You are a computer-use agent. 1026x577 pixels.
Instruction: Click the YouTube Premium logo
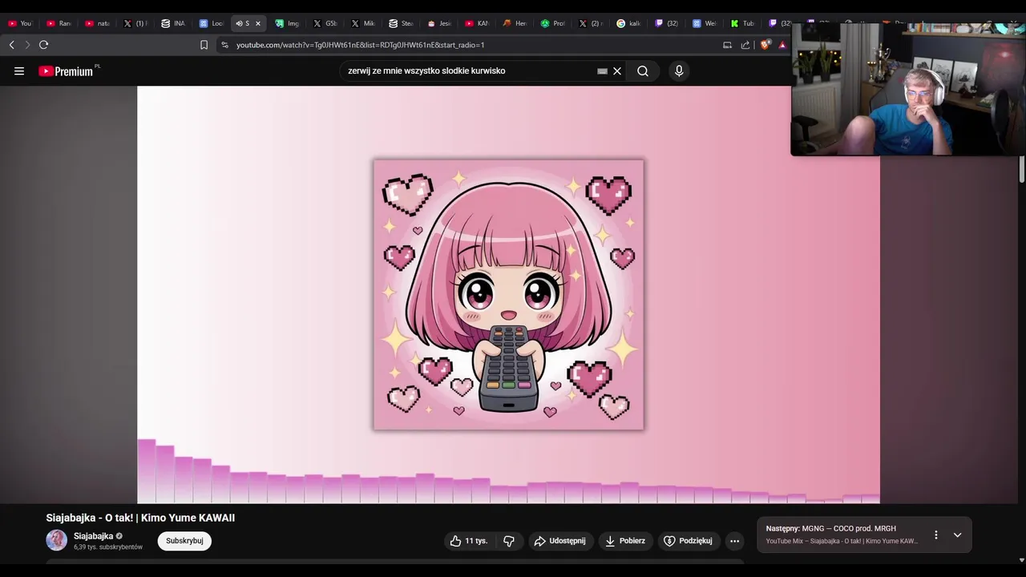66,71
